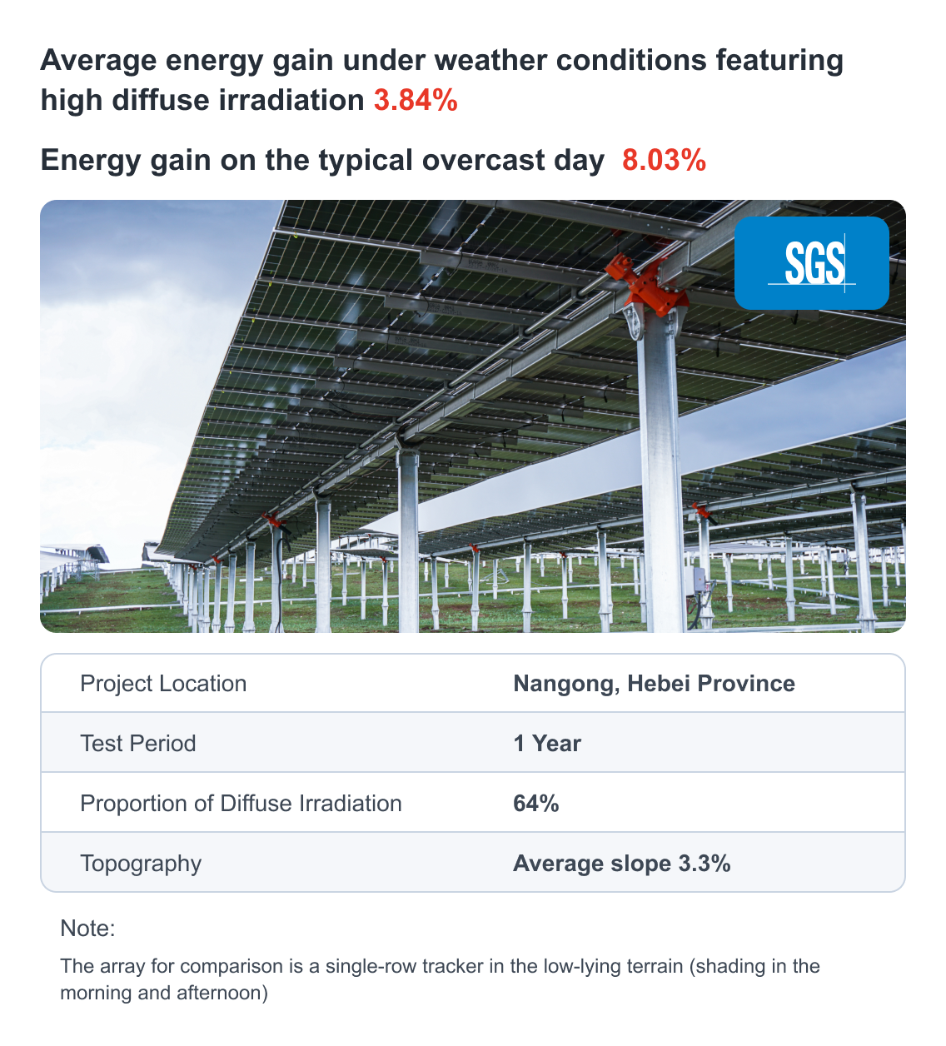
Task: Click the large steel support post in the photo
Action: tap(662, 466)
